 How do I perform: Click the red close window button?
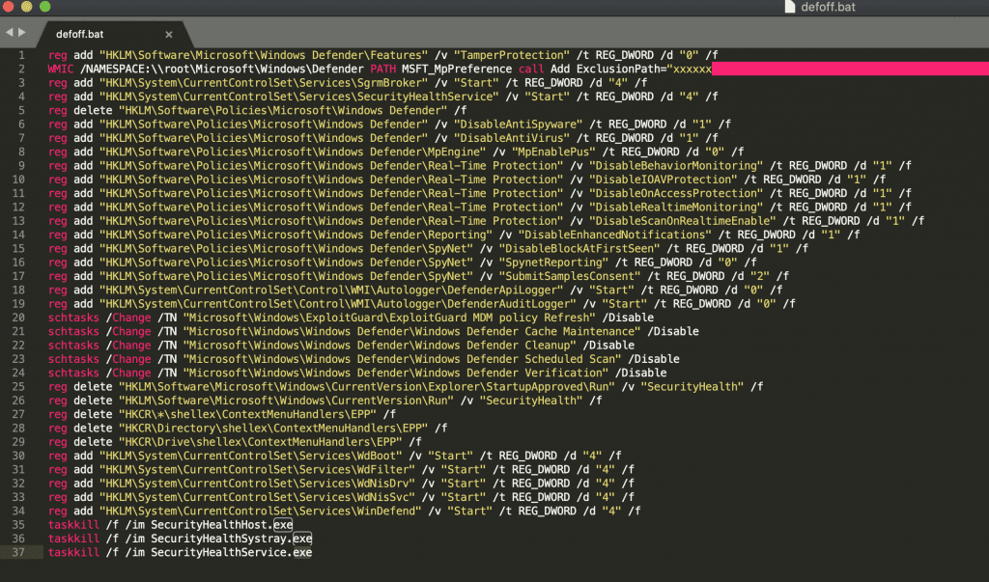(10, 8)
